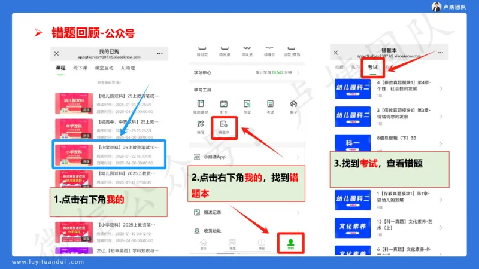This screenshot has width=479, height=269.
Task: Expand the 赠送记录 row chevron
Action: [x=298, y=212]
